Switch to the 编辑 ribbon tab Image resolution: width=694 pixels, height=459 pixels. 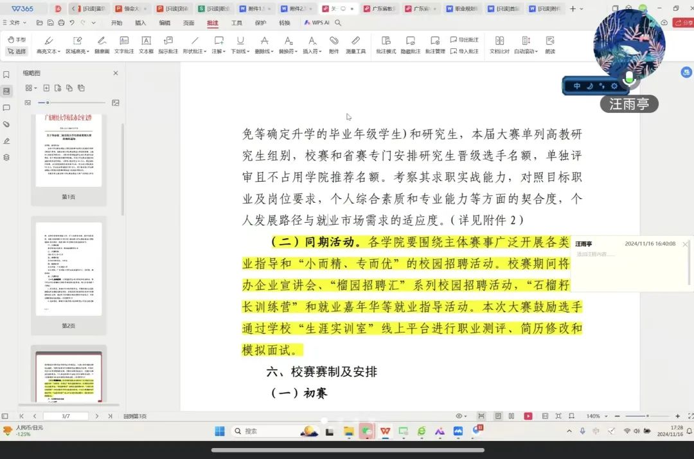tap(165, 22)
